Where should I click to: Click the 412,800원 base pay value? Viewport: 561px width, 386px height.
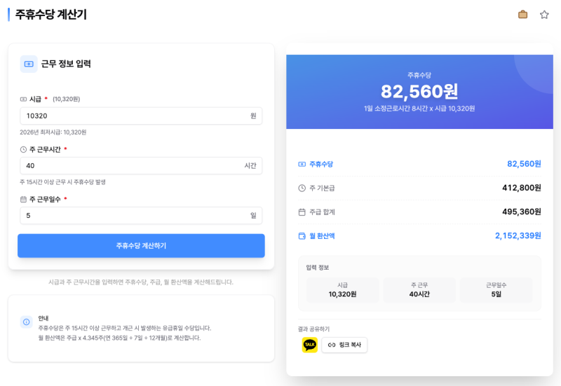click(522, 188)
